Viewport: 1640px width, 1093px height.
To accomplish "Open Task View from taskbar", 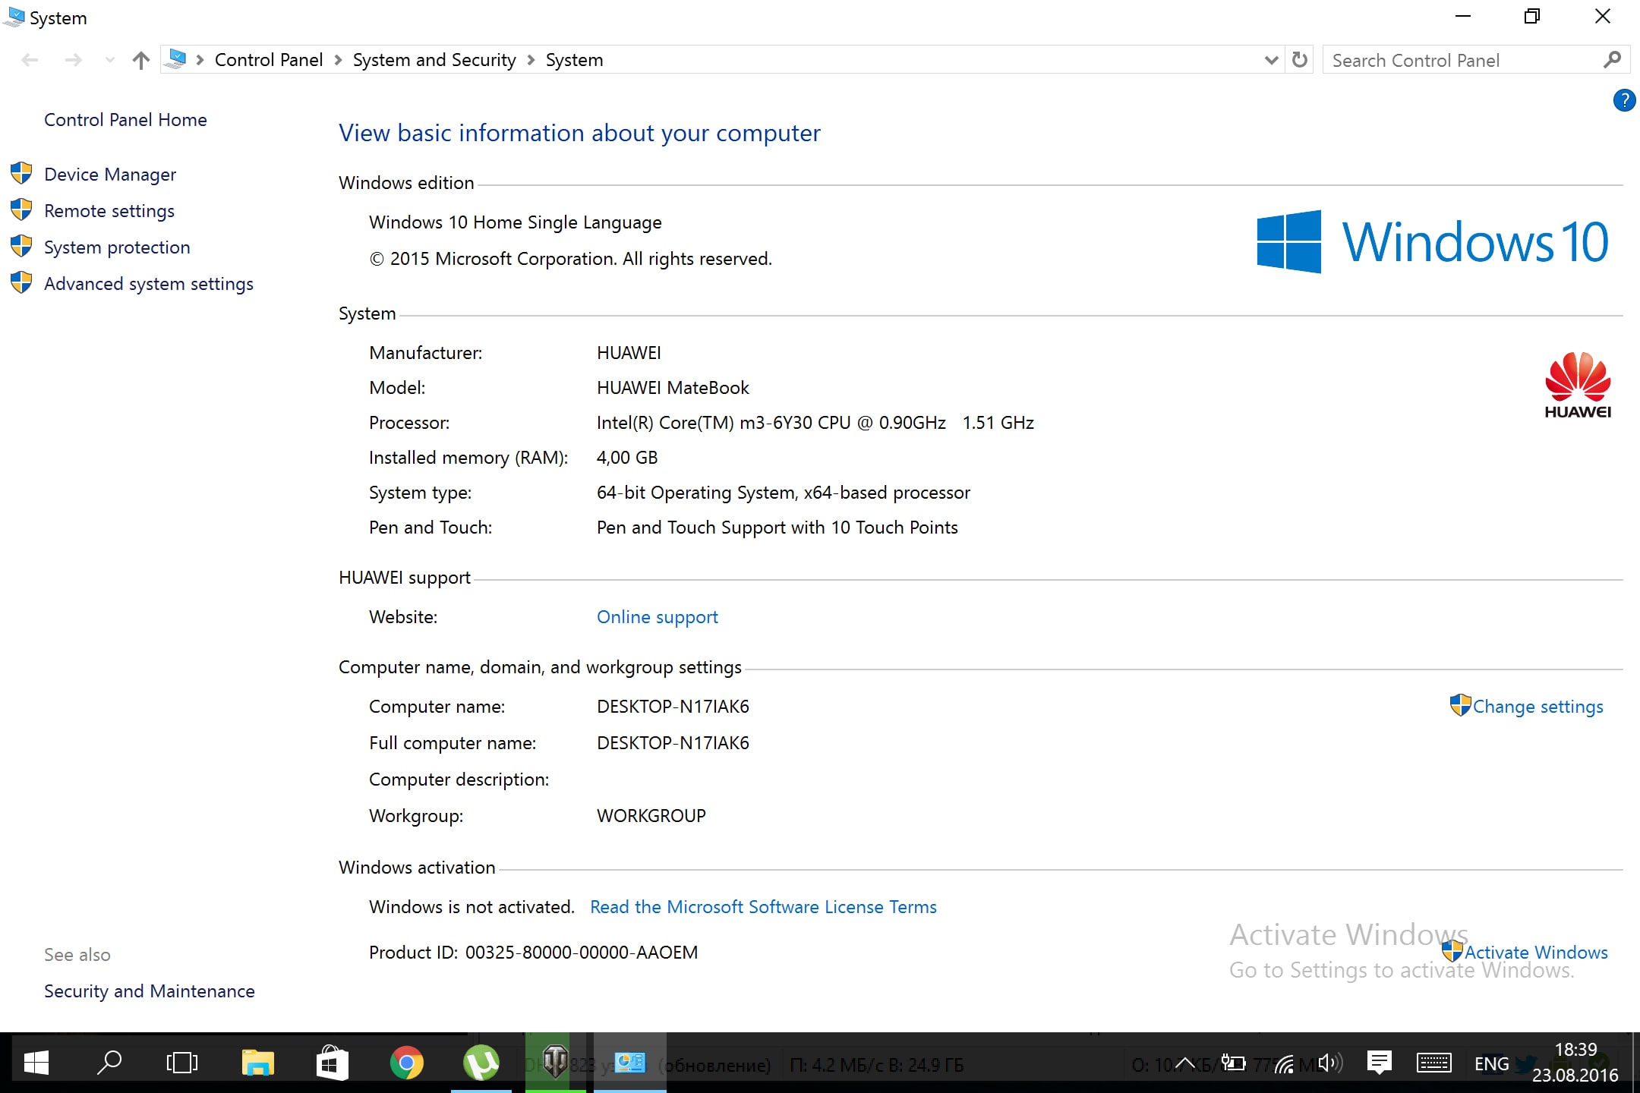I will tap(182, 1063).
